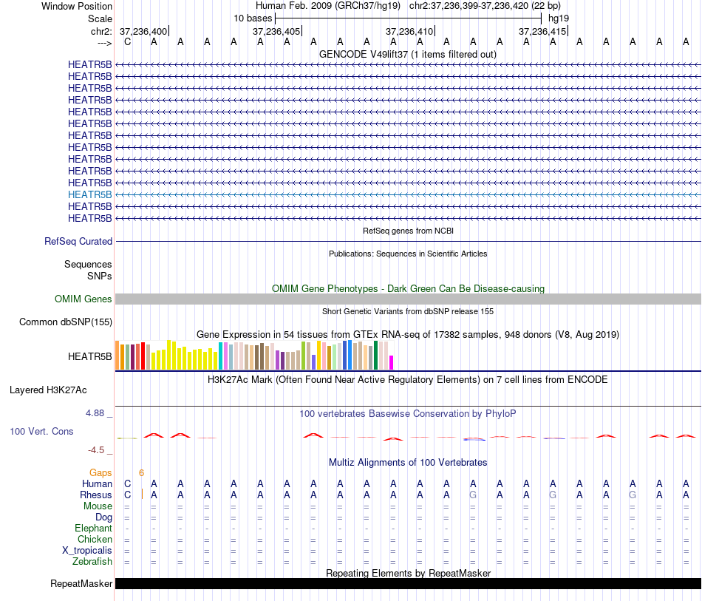Click the magenta rightmost GTEx expression bar

pos(392,362)
